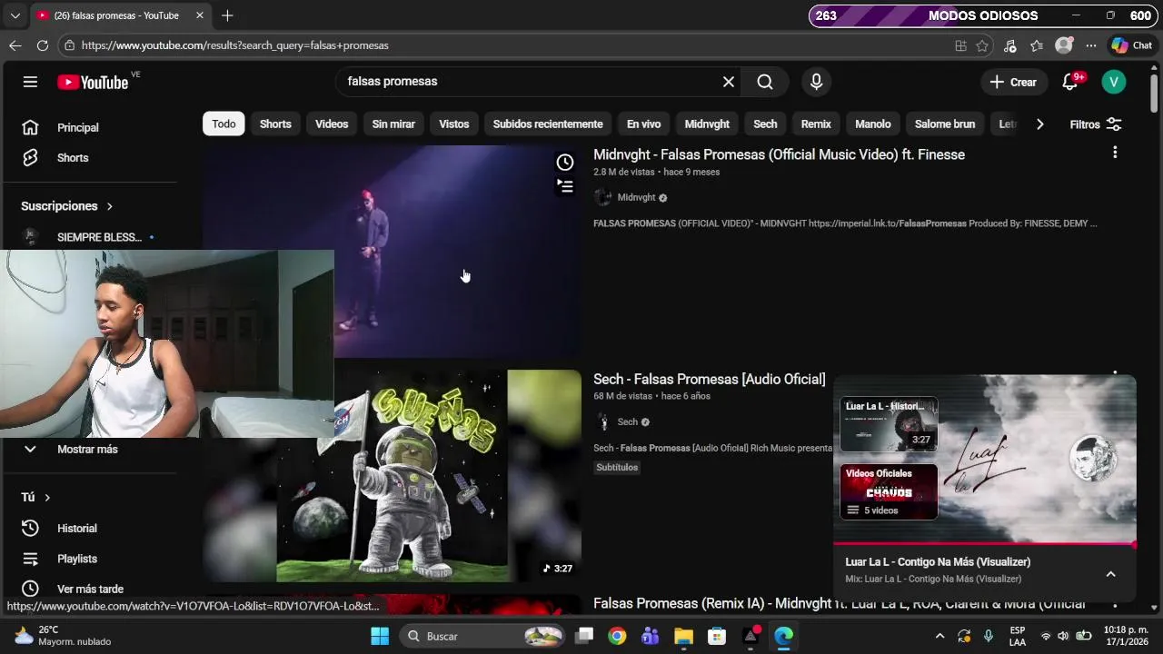The width and height of the screenshot is (1163, 654).
Task: Select the Videos filter chip
Action: (x=332, y=124)
